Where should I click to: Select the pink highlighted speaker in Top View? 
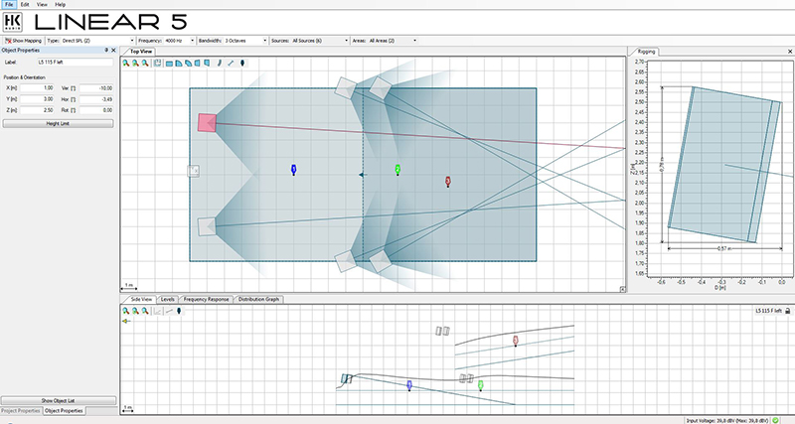click(207, 122)
